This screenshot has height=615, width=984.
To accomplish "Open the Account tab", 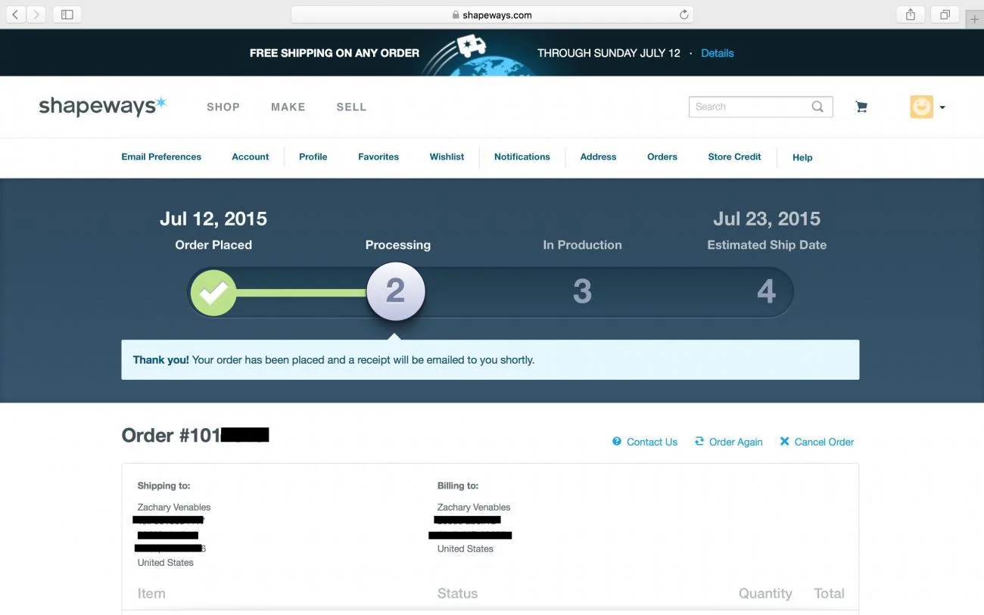I will click(251, 157).
